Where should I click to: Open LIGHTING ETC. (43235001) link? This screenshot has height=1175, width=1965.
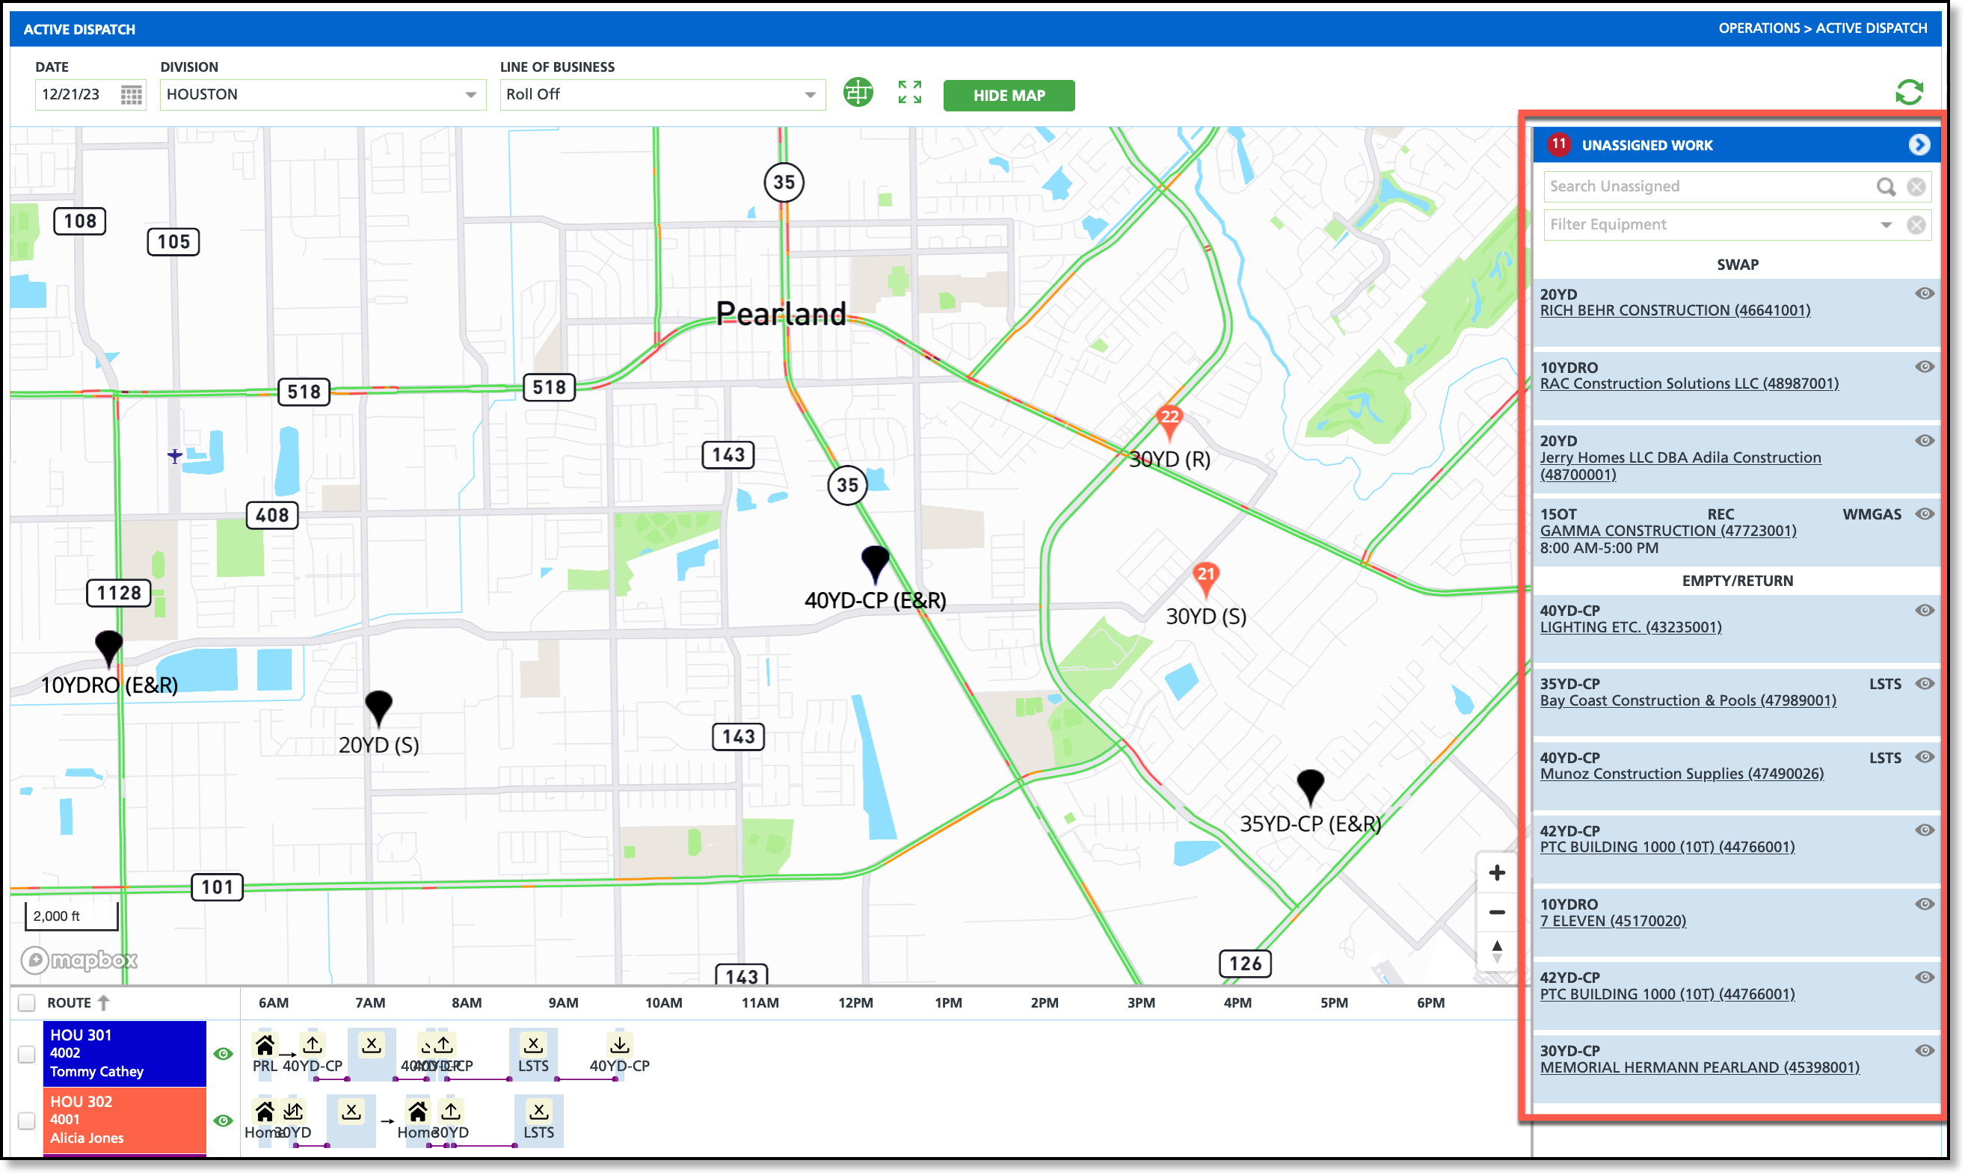(x=1630, y=627)
